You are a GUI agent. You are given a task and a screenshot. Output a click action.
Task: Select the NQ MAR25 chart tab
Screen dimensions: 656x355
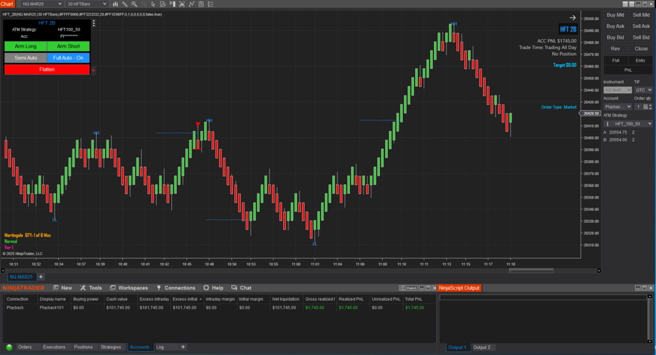[21, 277]
